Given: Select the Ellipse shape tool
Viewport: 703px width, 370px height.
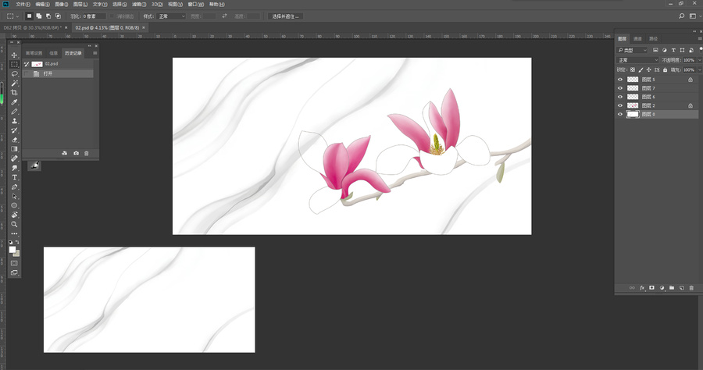Looking at the screenshot, I should tap(14, 205).
